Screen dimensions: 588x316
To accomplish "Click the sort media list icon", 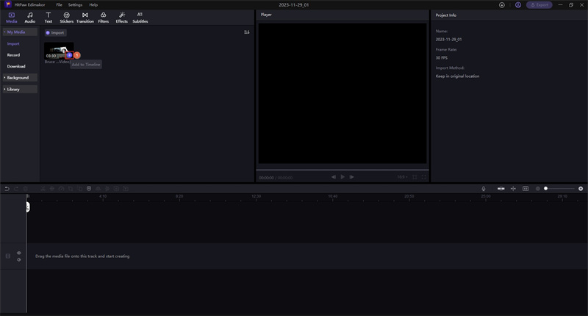I will [x=247, y=32].
